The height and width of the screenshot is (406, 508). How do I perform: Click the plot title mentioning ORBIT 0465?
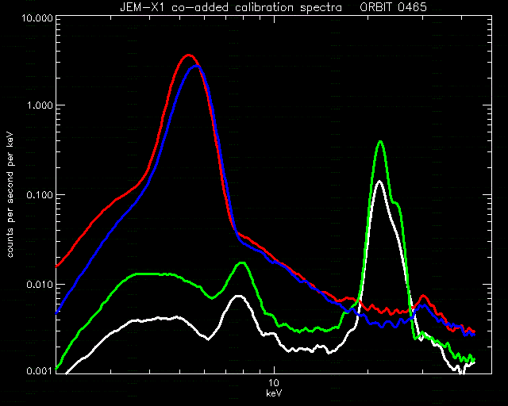tap(273, 7)
